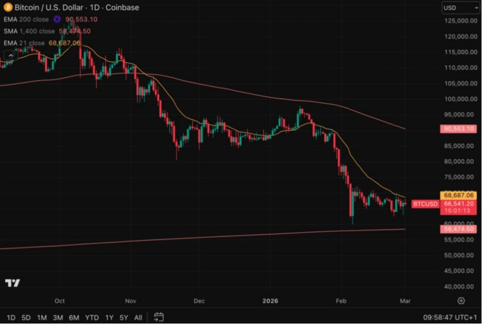Click the BTCUSD price label
This screenshot has height=324, width=482.
click(426, 204)
